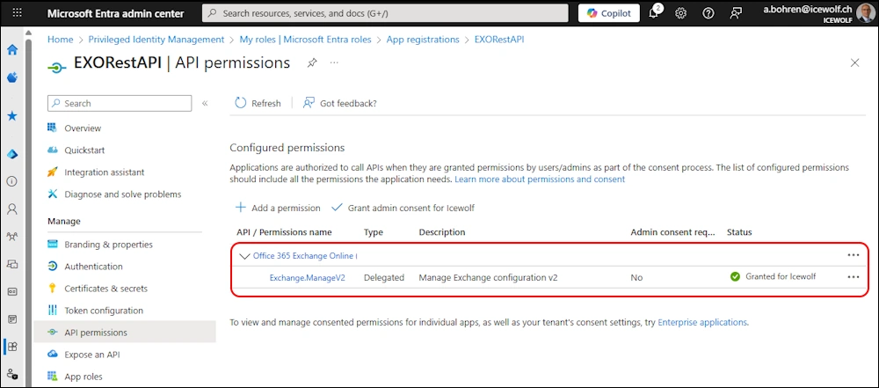Open the feedback icon in top bar

pos(735,13)
